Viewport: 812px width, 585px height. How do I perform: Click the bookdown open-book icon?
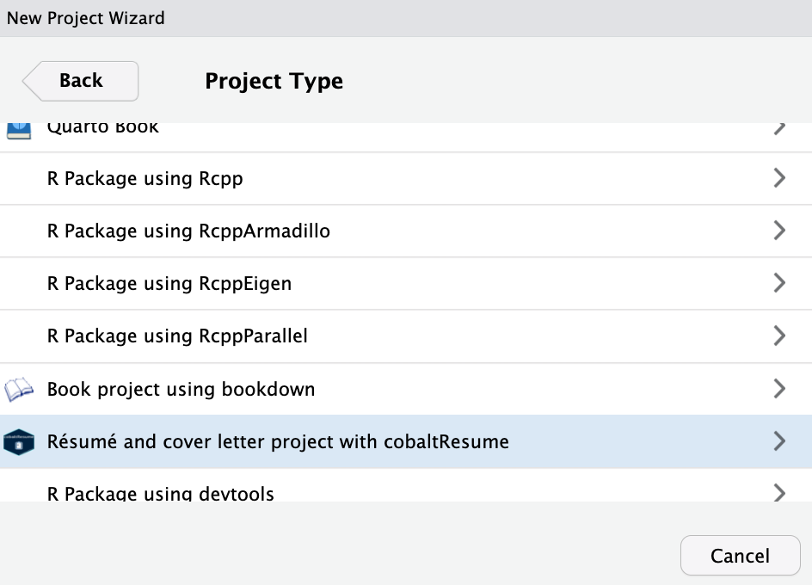[19, 390]
